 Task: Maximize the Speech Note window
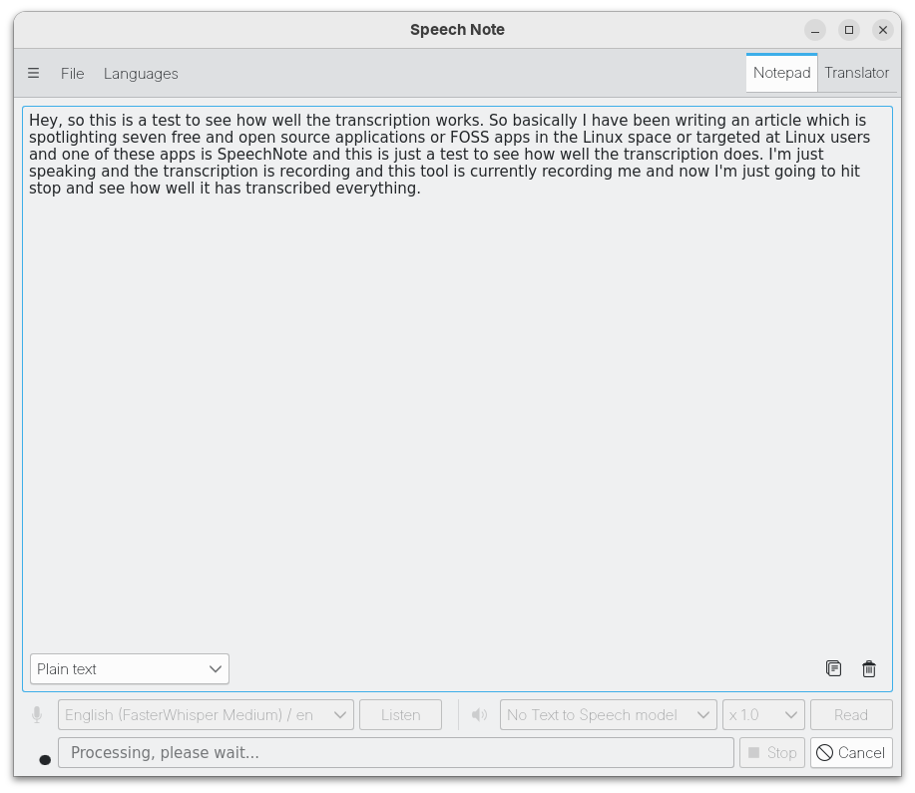(x=849, y=30)
